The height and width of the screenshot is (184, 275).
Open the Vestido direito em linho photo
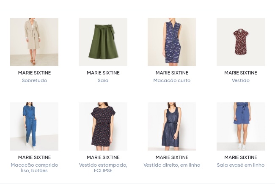[172, 126]
